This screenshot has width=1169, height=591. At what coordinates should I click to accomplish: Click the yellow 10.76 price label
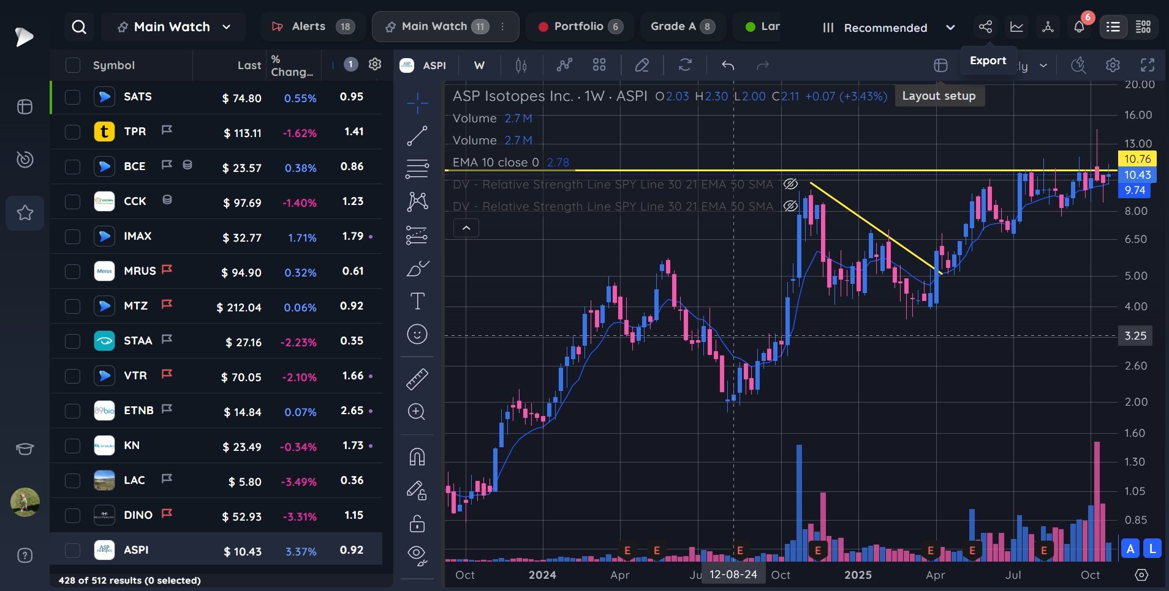(1137, 158)
